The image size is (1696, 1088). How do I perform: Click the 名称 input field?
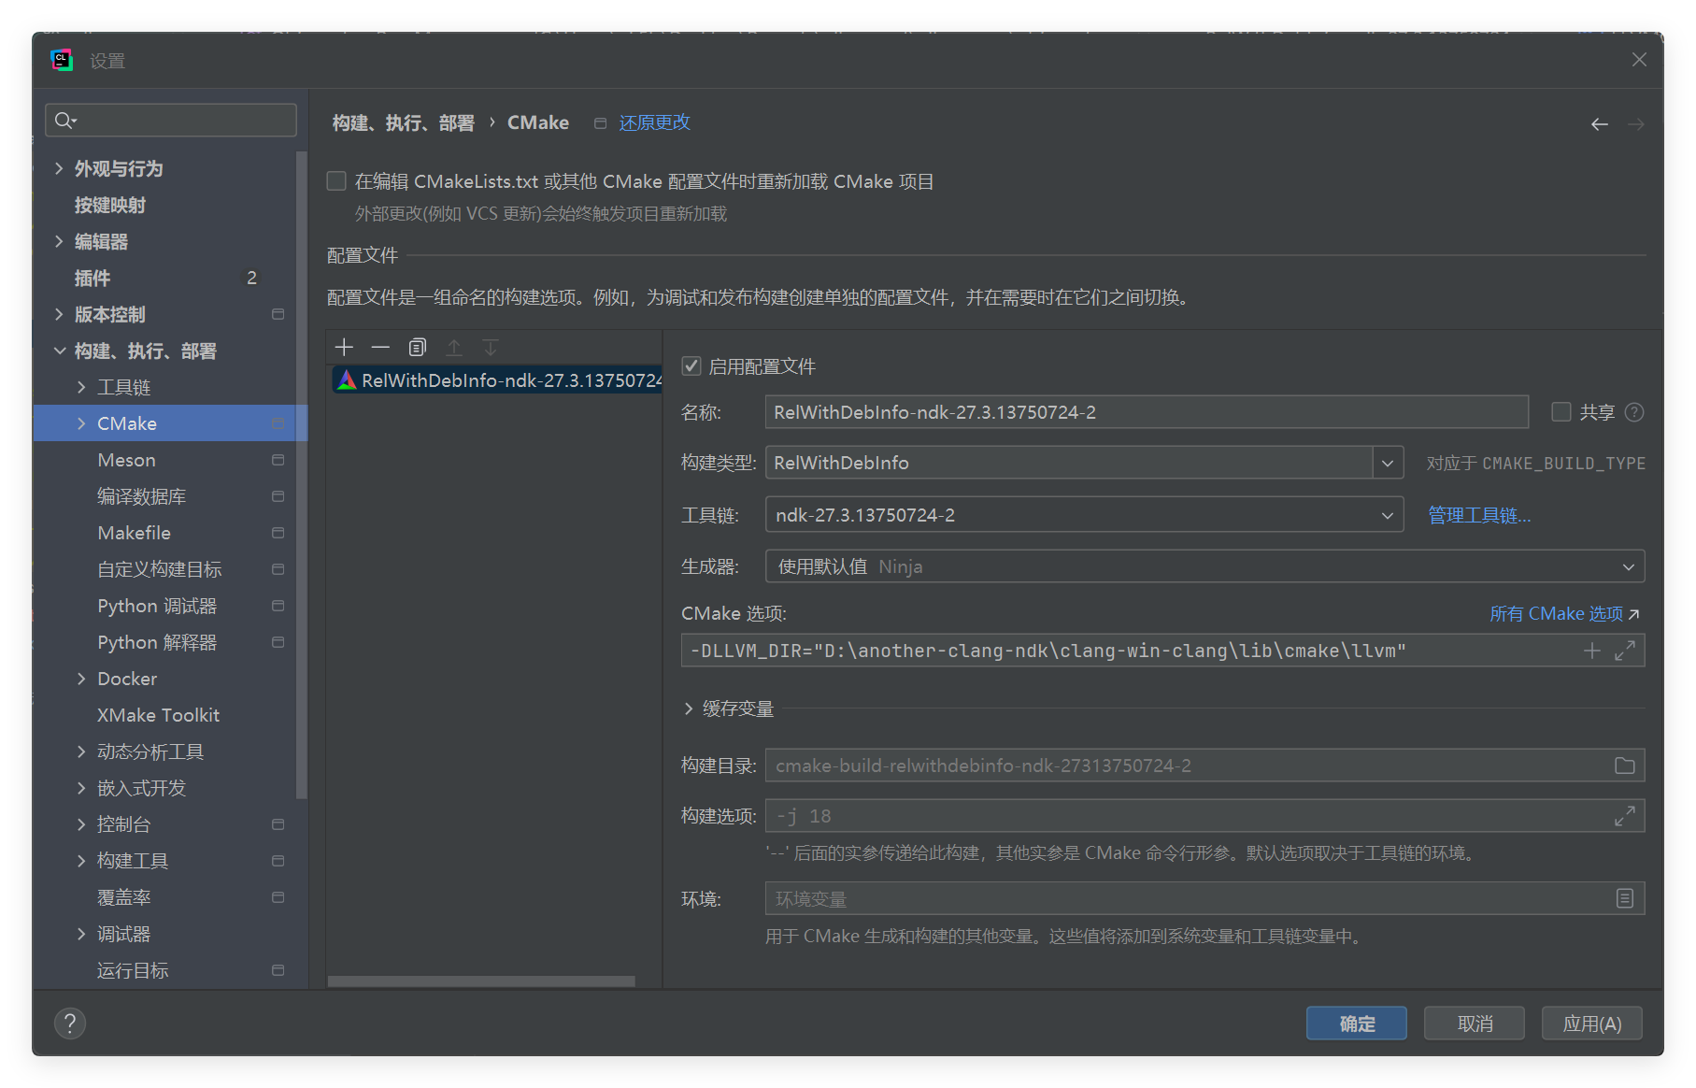pos(1147,412)
